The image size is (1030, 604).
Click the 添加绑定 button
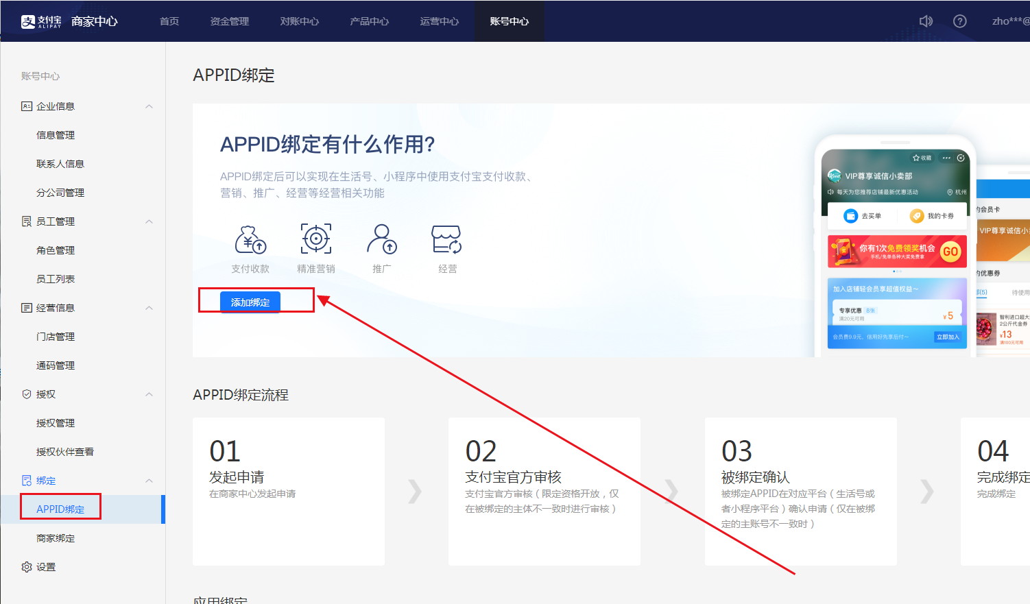tap(250, 302)
